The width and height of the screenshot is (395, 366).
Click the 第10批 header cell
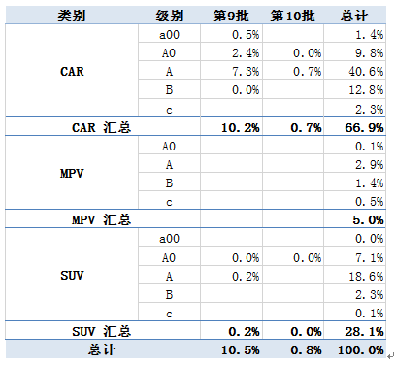[x=293, y=16]
